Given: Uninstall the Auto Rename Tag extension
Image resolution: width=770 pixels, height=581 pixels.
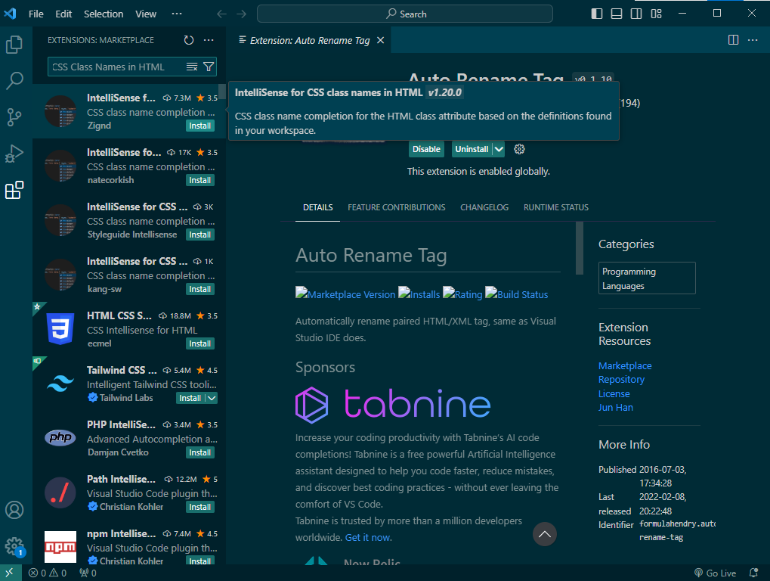Looking at the screenshot, I should click(x=472, y=149).
